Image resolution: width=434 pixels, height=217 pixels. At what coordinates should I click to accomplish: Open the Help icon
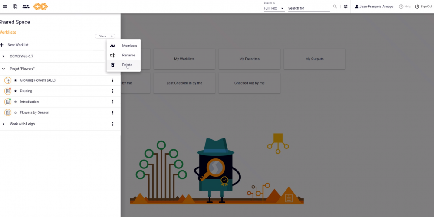tap(401, 7)
